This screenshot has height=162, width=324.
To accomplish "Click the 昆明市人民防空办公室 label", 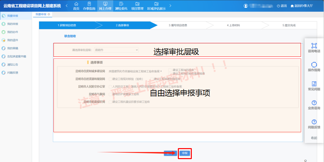I will 92,87.
